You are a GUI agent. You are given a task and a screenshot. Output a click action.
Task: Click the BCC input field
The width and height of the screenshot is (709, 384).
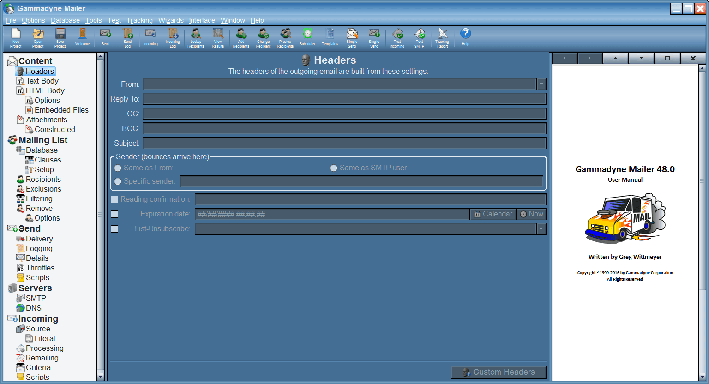click(x=344, y=128)
